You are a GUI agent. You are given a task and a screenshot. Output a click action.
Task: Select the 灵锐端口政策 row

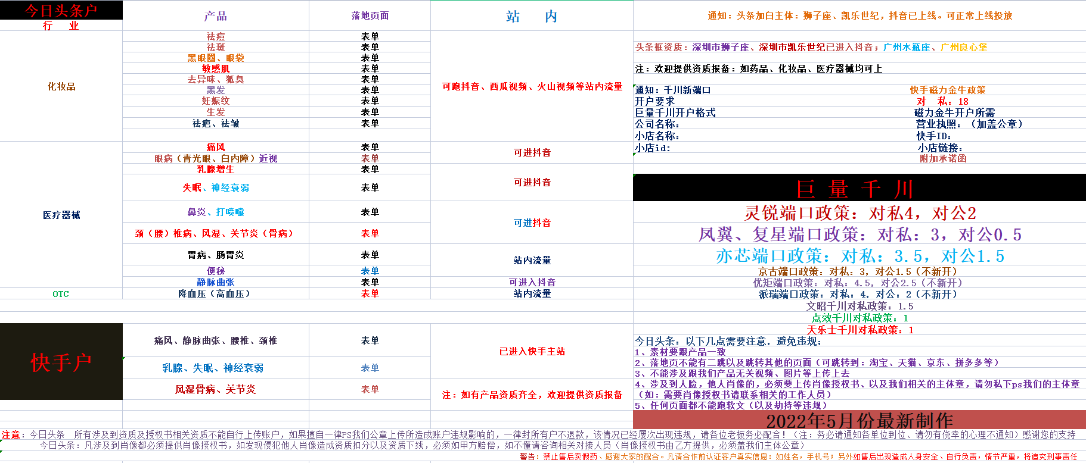(860, 212)
